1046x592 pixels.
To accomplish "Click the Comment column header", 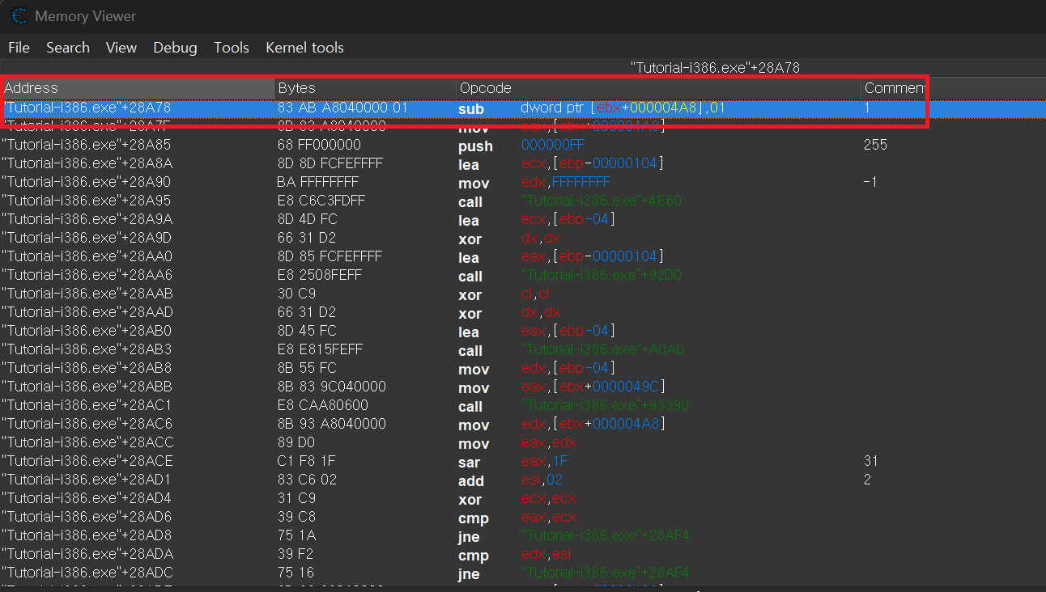I will [894, 88].
